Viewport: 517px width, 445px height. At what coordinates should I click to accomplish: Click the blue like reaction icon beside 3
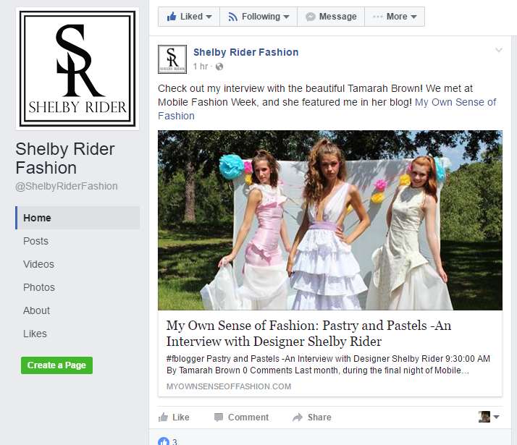point(164,441)
